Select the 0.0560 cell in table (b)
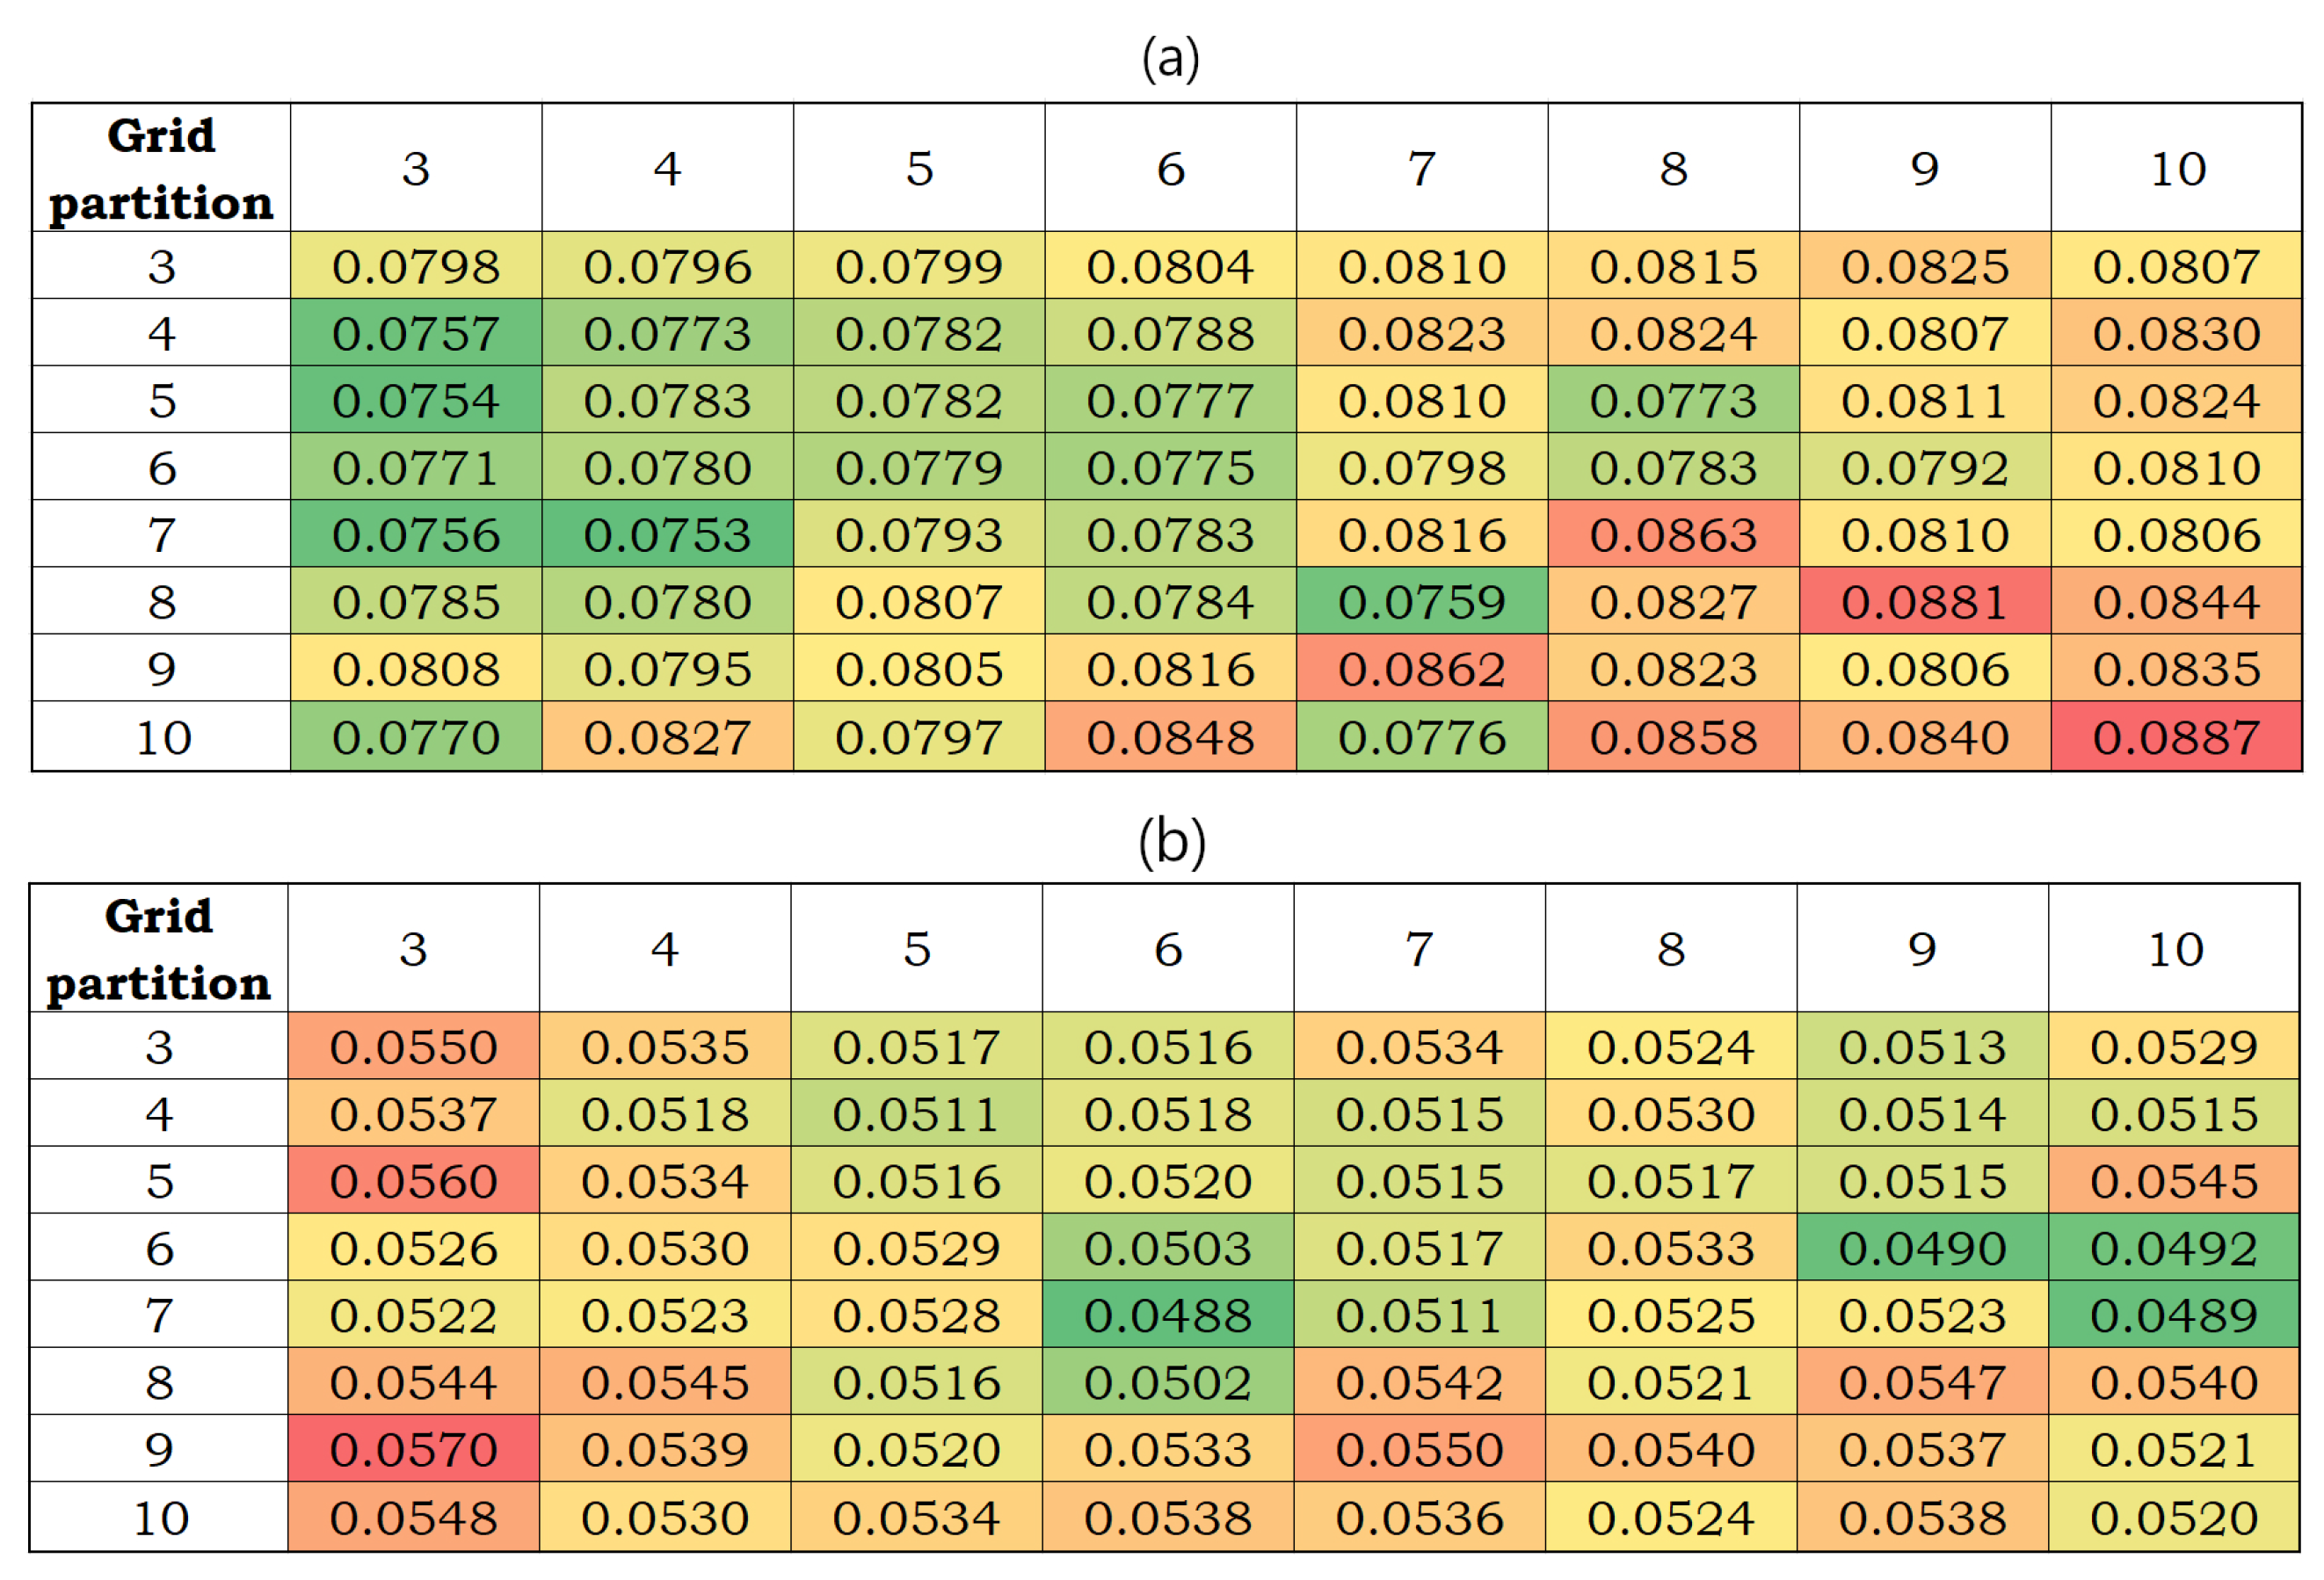Image resolution: width=2324 pixels, height=1580 pixels. click(414, 1181)
